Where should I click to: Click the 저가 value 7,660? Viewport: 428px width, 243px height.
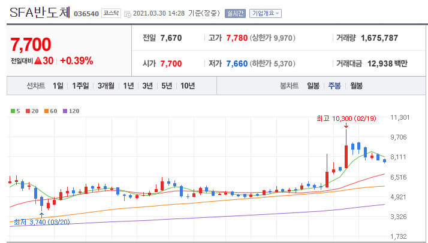(237, 64)
